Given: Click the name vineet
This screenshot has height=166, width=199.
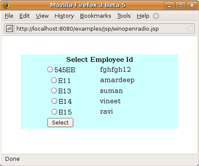Looking at the screenshot, I should tap(110, 101).
